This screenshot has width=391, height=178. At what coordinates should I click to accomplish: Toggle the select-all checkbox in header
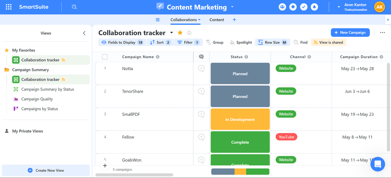(x=105, y=57)
